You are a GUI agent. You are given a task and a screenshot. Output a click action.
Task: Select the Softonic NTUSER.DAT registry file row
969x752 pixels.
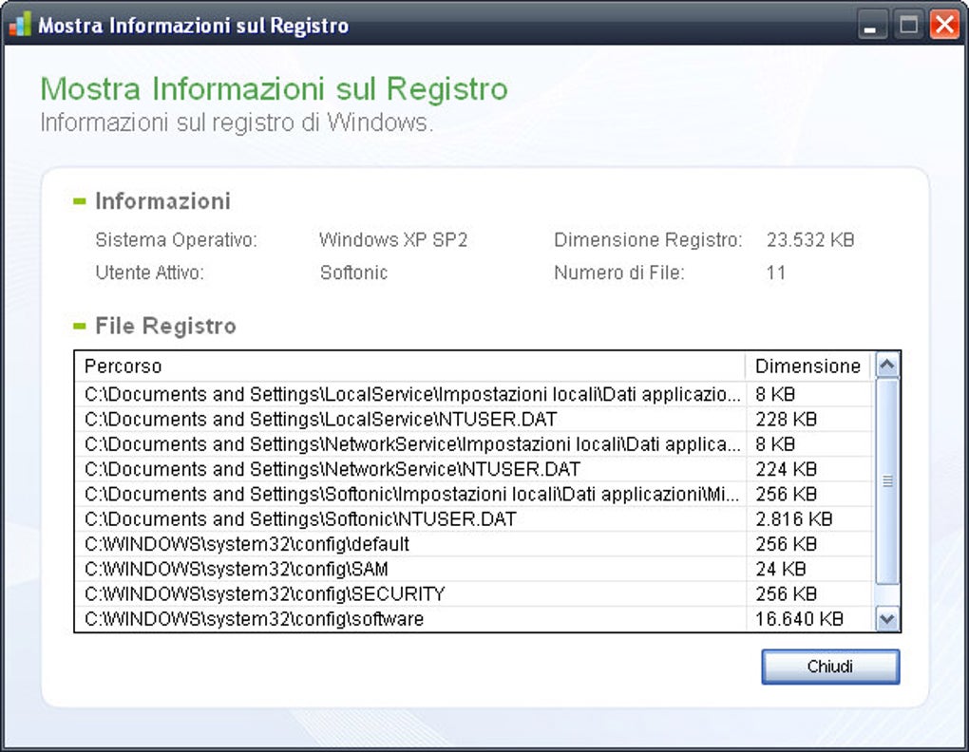coord(380,518)
